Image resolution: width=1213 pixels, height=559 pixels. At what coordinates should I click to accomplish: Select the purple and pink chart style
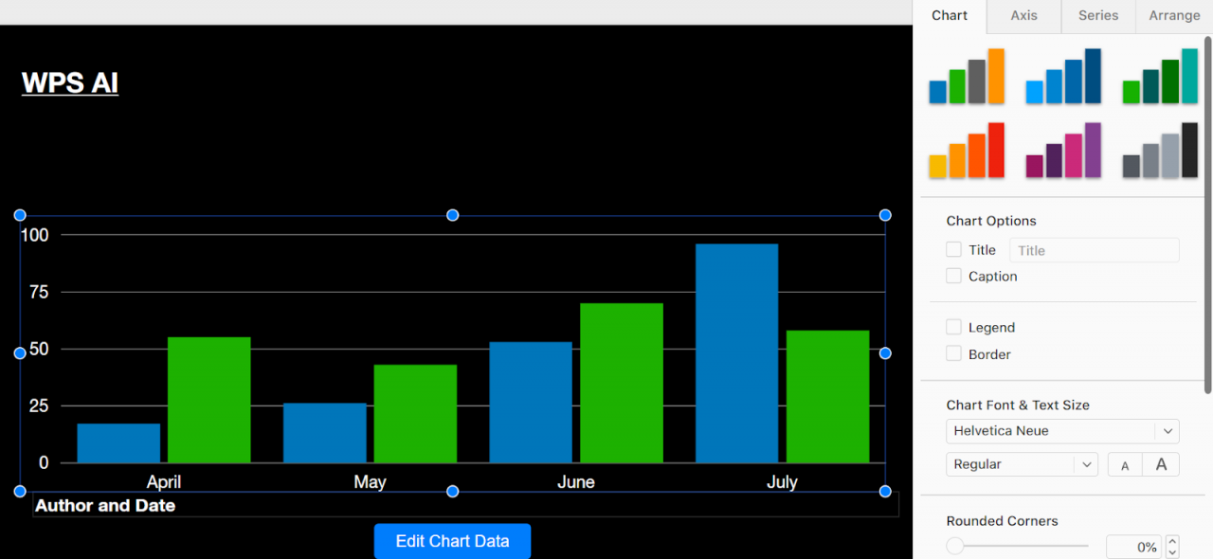tap(1062, 151)
